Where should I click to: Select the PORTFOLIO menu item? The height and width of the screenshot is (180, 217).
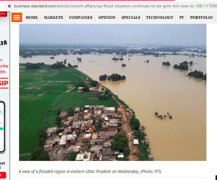201,17
